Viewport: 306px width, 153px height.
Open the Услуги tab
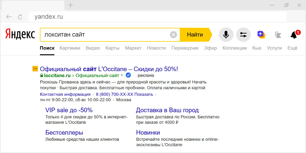(274, 48)
